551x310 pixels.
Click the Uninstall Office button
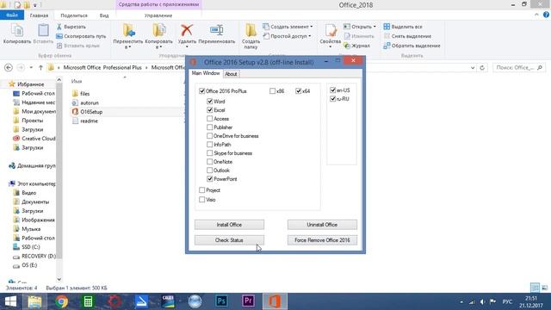coord(322,225)
